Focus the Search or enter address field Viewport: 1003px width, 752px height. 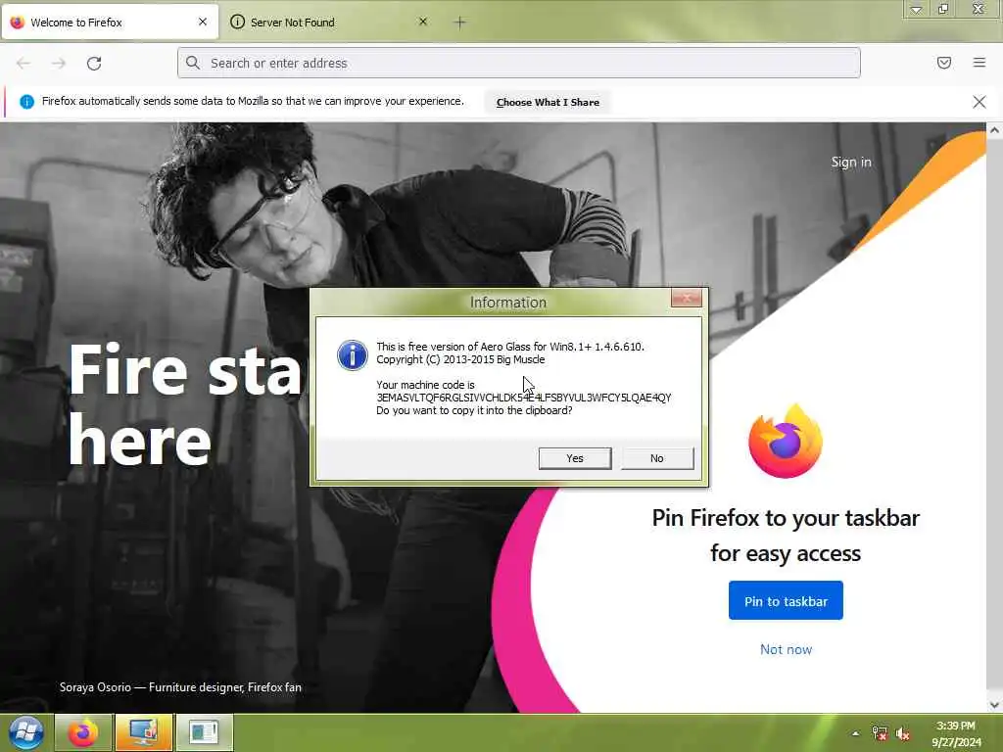519,63
